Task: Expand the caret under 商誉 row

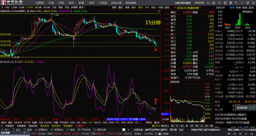Action: pos(235,64)
